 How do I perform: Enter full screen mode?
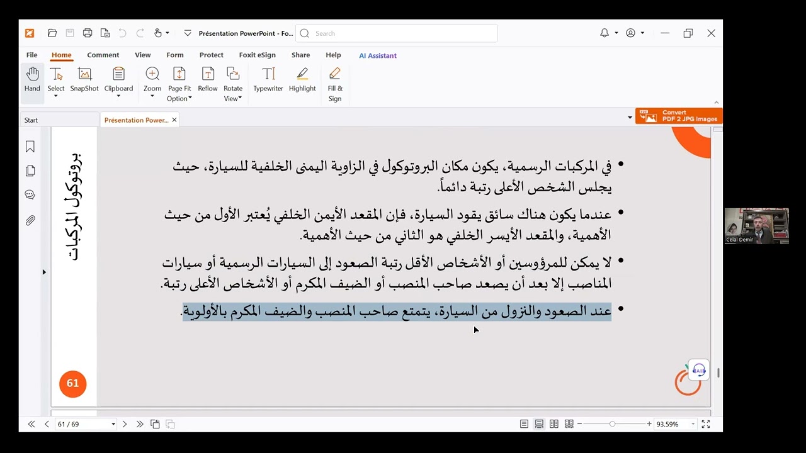(706, 424)
